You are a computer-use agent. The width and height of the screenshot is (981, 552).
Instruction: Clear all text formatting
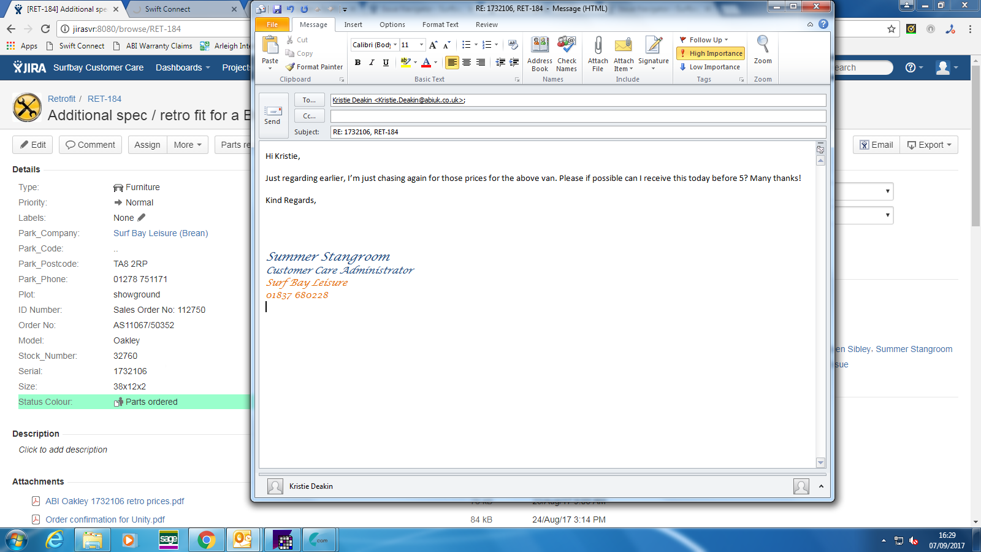513,45
